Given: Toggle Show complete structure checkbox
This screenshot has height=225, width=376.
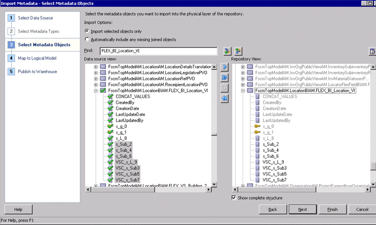Looking at the screenshot, I should click(x=234, y=198).
